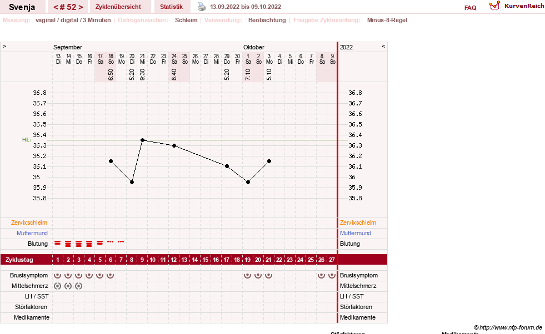Click the cycle day 19 header cell

(x=247, y=260)
